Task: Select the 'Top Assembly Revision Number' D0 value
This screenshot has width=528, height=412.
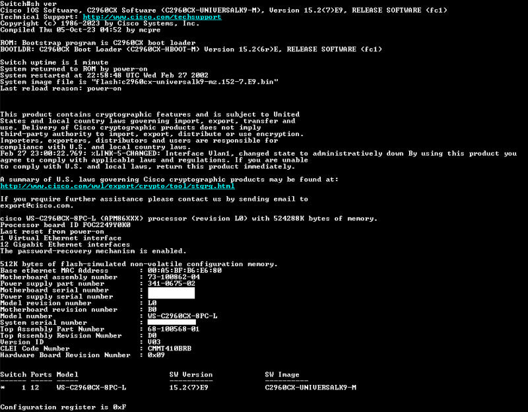Action: coord(152,335)
